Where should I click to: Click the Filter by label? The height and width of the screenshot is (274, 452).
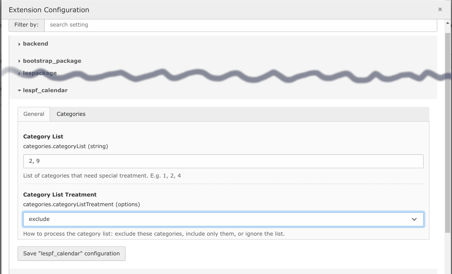coord(27,25)
